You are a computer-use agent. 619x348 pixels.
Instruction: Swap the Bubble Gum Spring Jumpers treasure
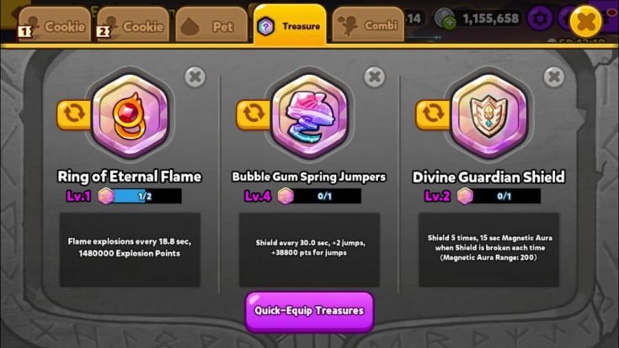click(x=253, y=114)
